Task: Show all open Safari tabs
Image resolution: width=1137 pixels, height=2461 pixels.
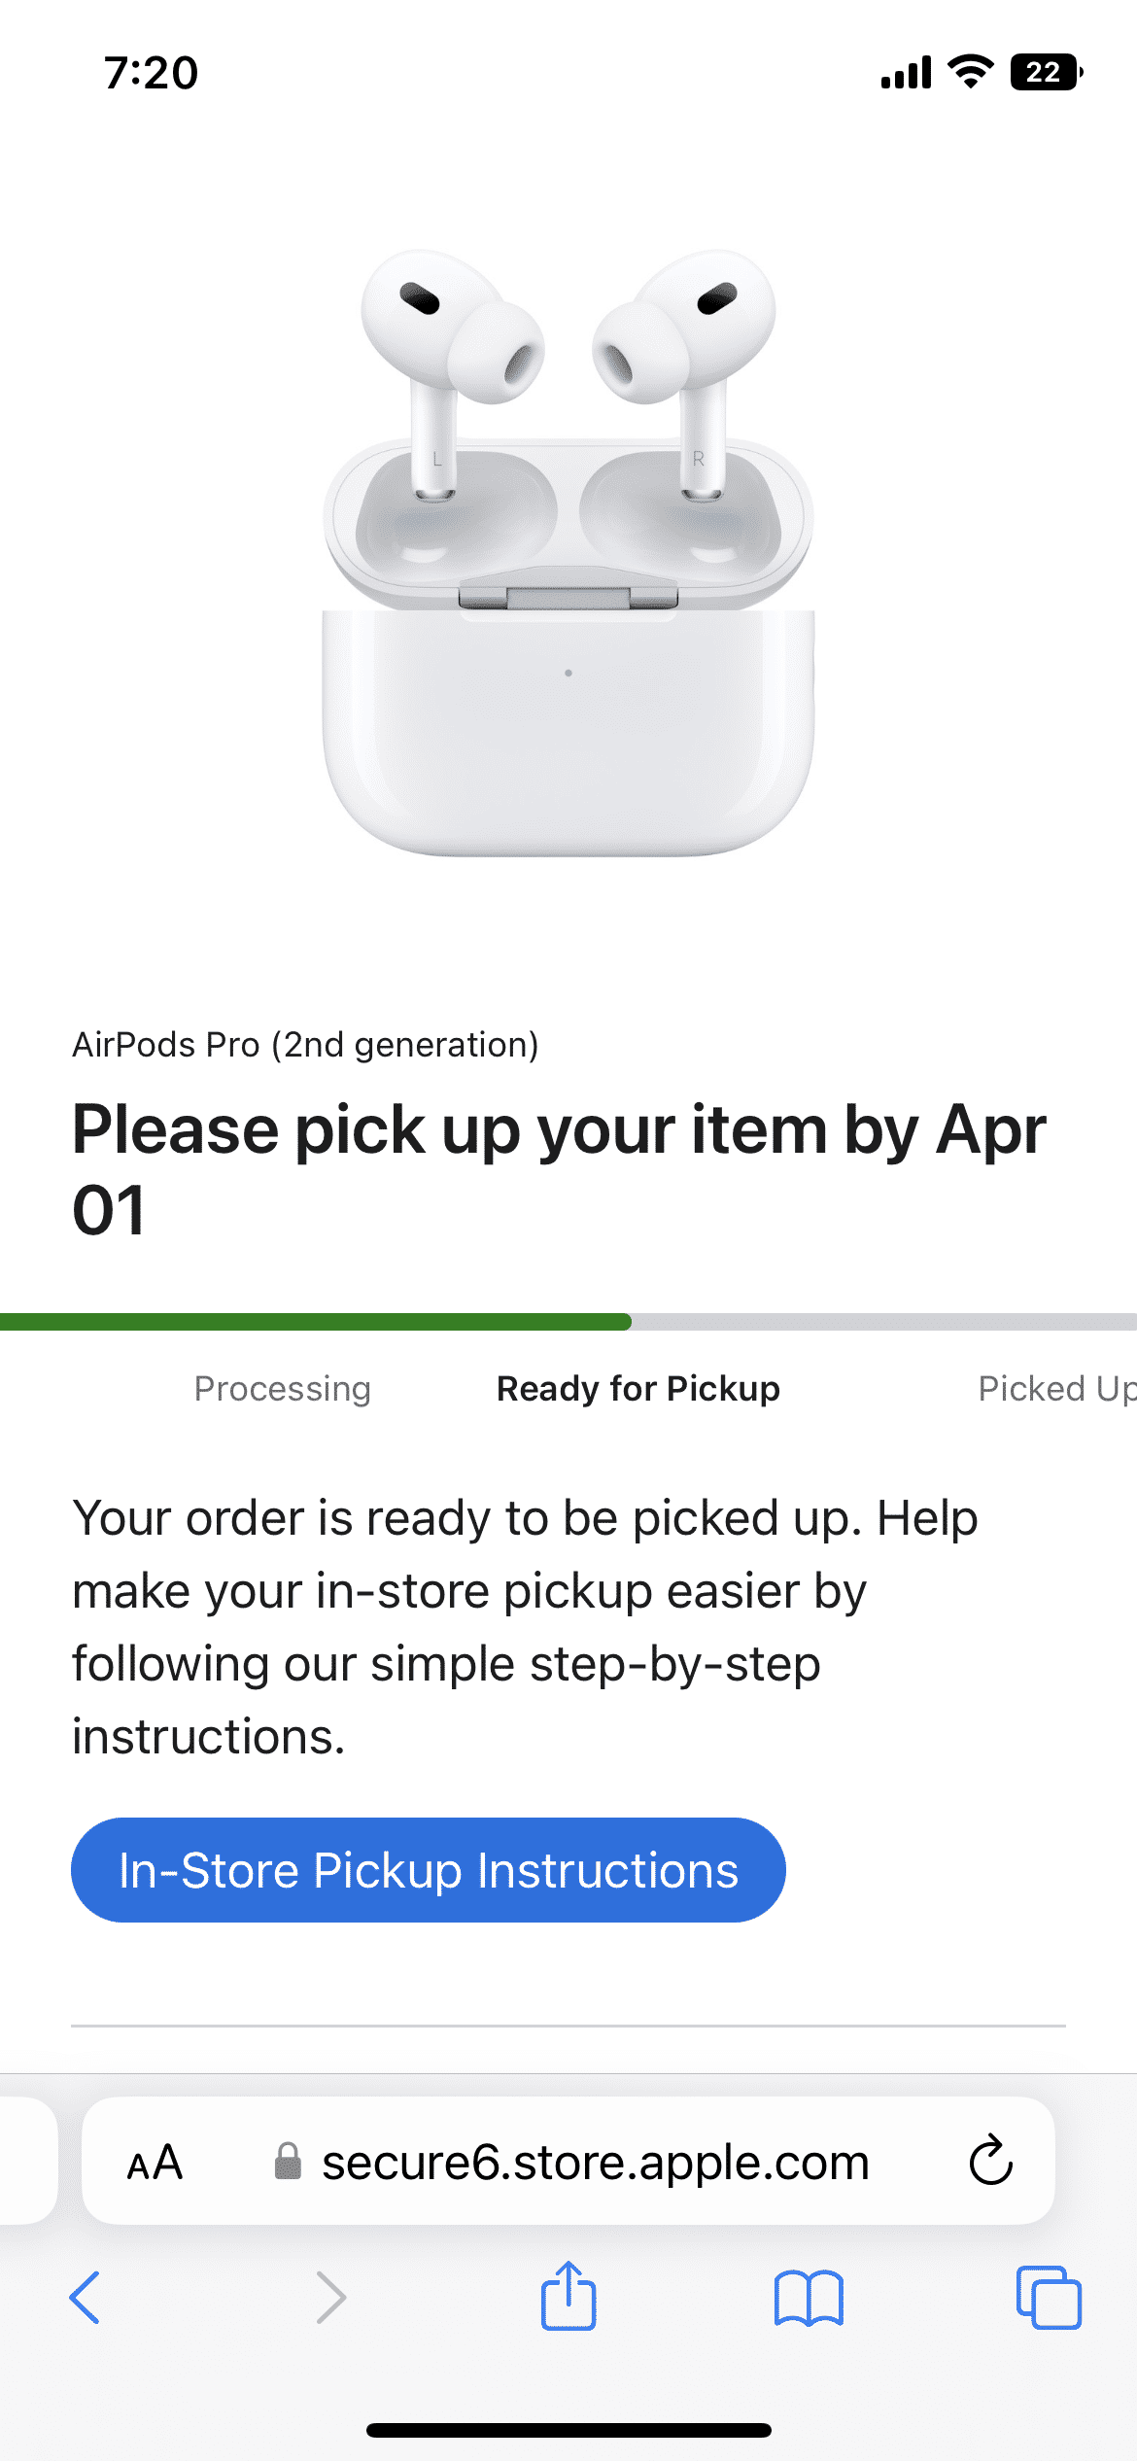Action: coord(1049,2298)
